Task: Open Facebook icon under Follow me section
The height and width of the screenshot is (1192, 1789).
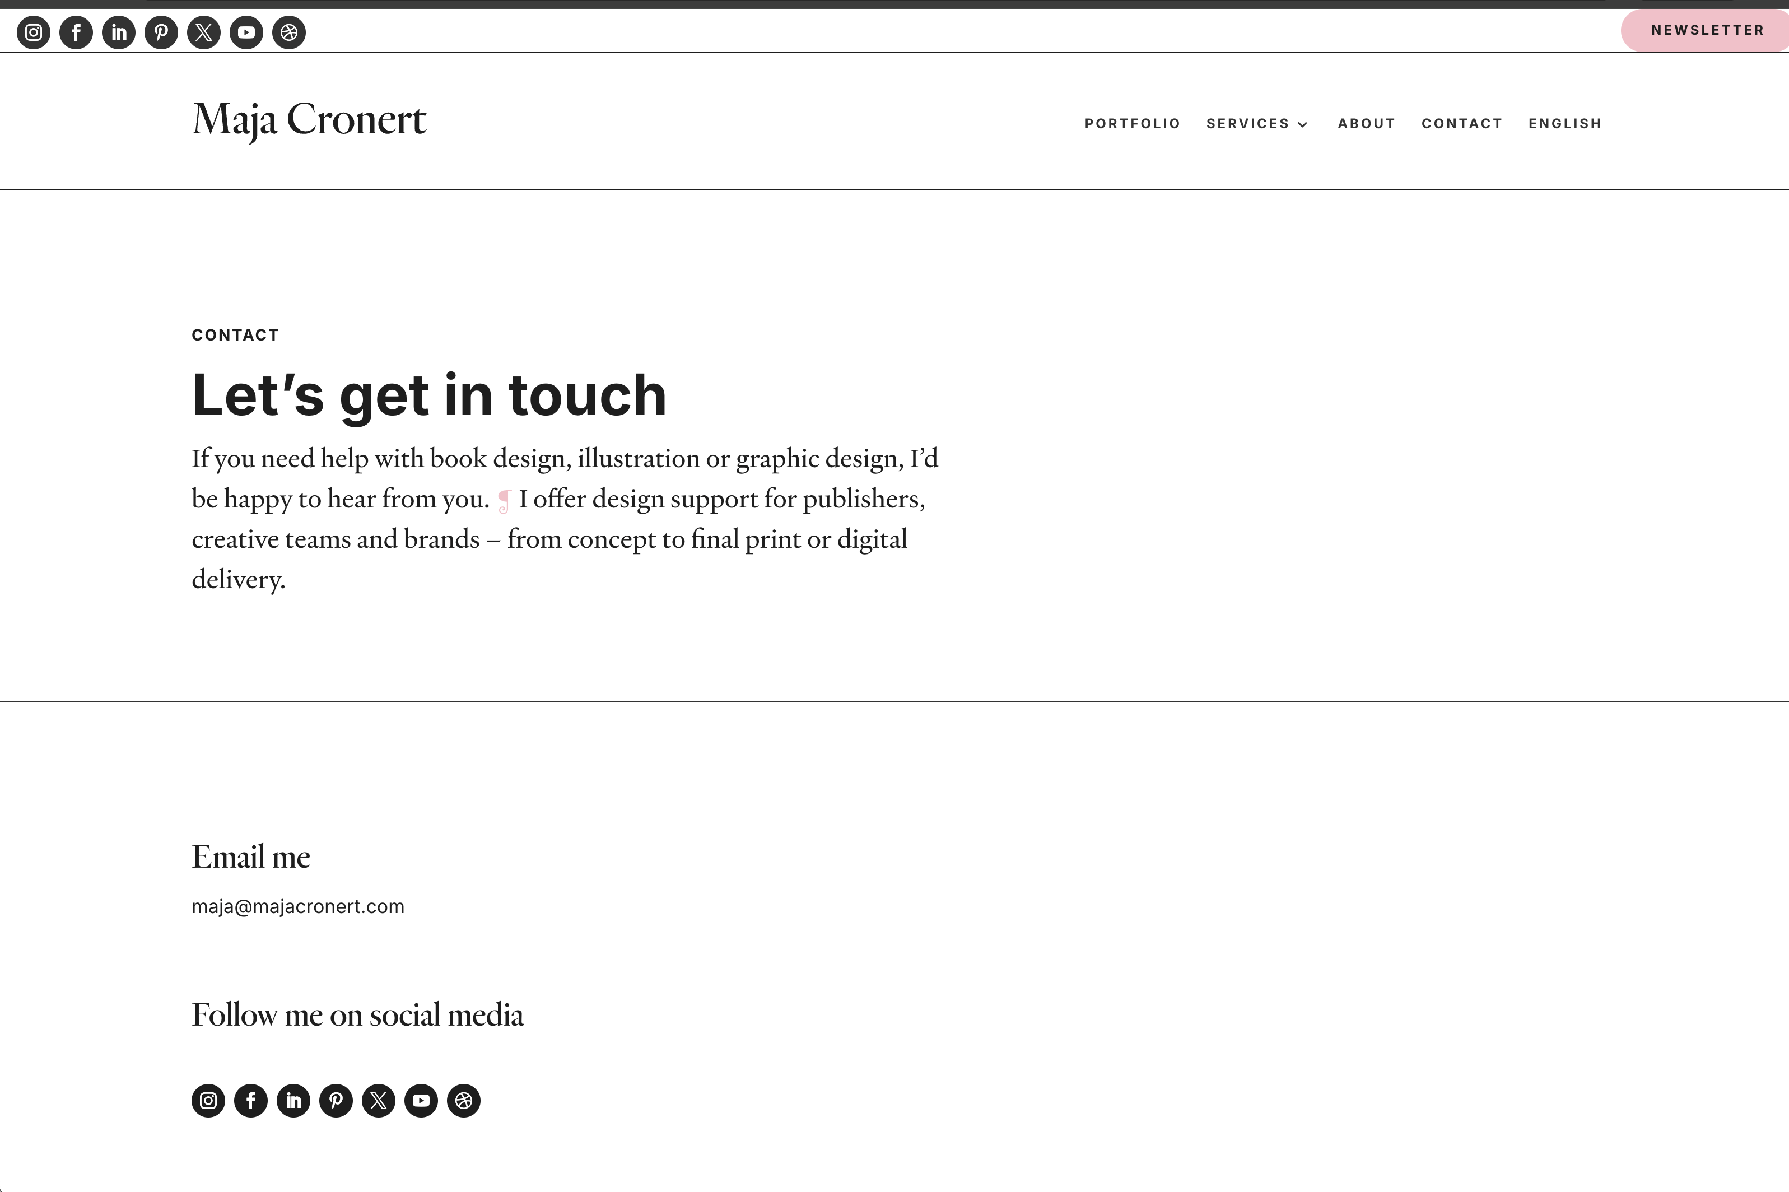Action: (251, 1101)
